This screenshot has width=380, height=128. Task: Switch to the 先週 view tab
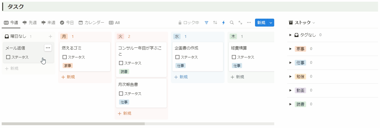[x=30, y=23]
